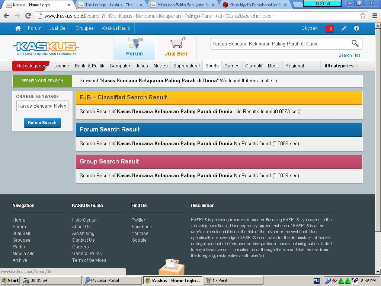Open MyEpson Portal from taskbar
Viewport: 381px width, 286px height.
click(x=112, y=280)
